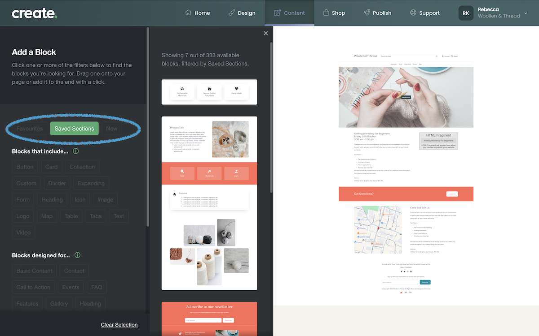The height and width of the screenshot is (336, 539).
Task: Filter blocks by Gallery type
Action: point(59,304)
